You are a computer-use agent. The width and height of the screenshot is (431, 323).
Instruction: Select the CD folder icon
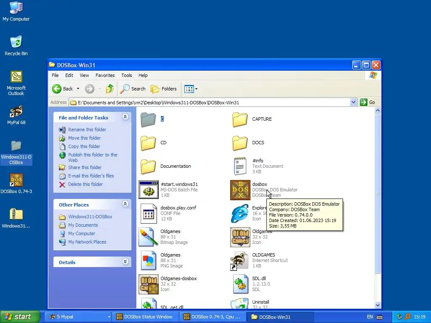tap(148, 143)
